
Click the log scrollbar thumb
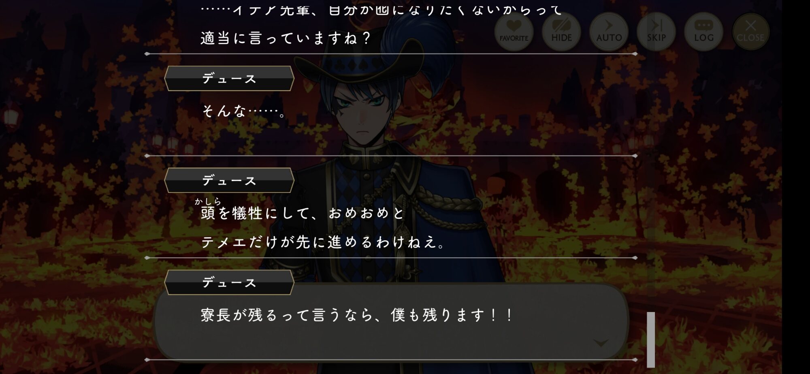(x=651, y=340)
